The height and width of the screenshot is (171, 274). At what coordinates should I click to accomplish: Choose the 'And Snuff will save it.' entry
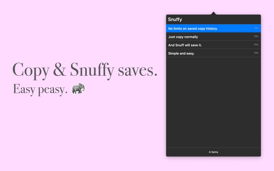(x=213, y=45)
